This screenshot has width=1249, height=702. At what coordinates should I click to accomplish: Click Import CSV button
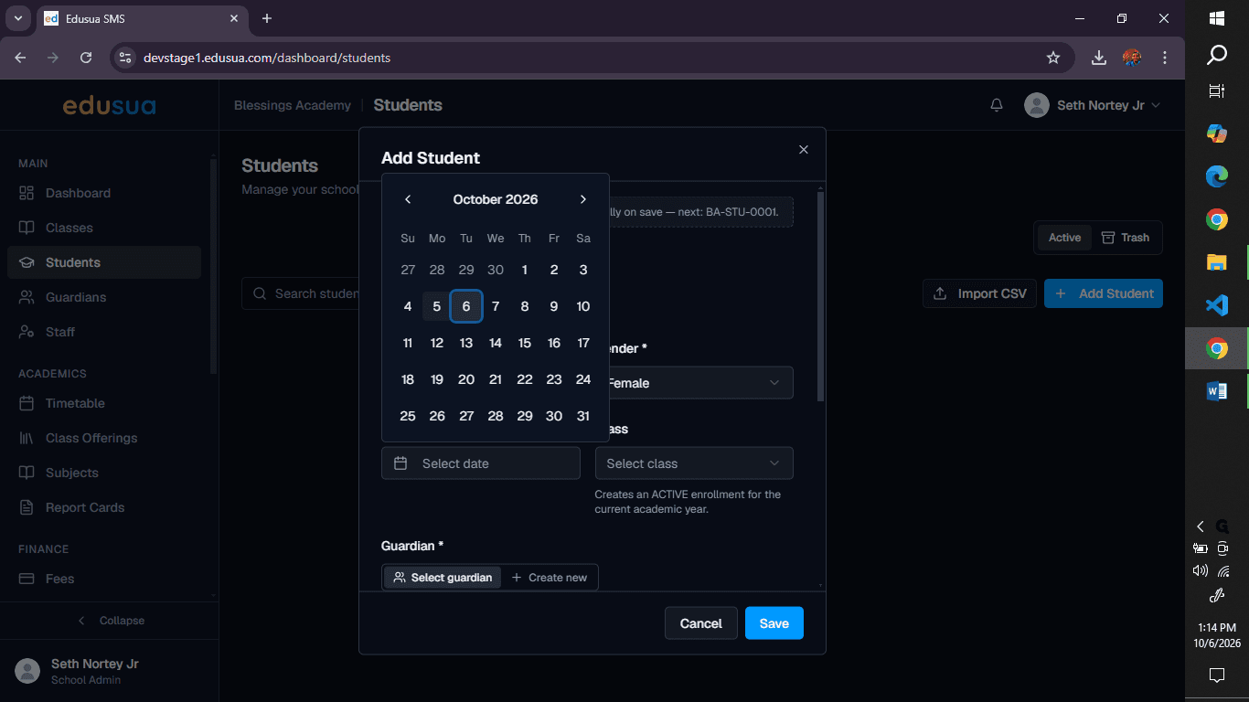[980, 293]
